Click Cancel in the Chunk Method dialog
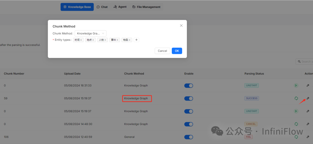The width and height of the screenshot is (313, 144). point(162,51)
